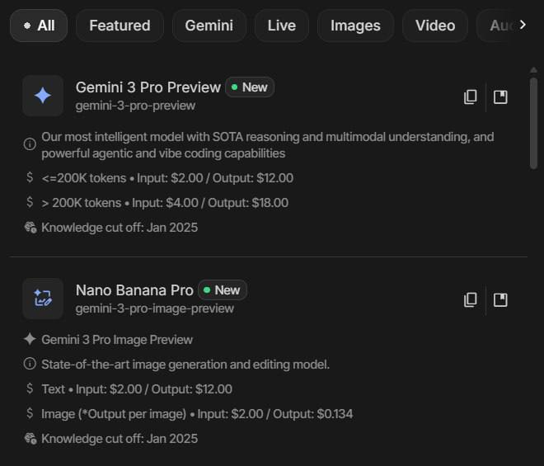Click the panel icon beside Nano Banana Pro
The width and height of the screenshot is (544, 466).
coord(500,299)
